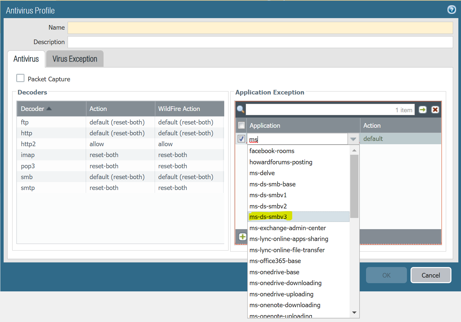The width and height of the screenshot is (461, 322).
Task: Click the Name input field
Action: pyautogui.click(x=260, y=28)
